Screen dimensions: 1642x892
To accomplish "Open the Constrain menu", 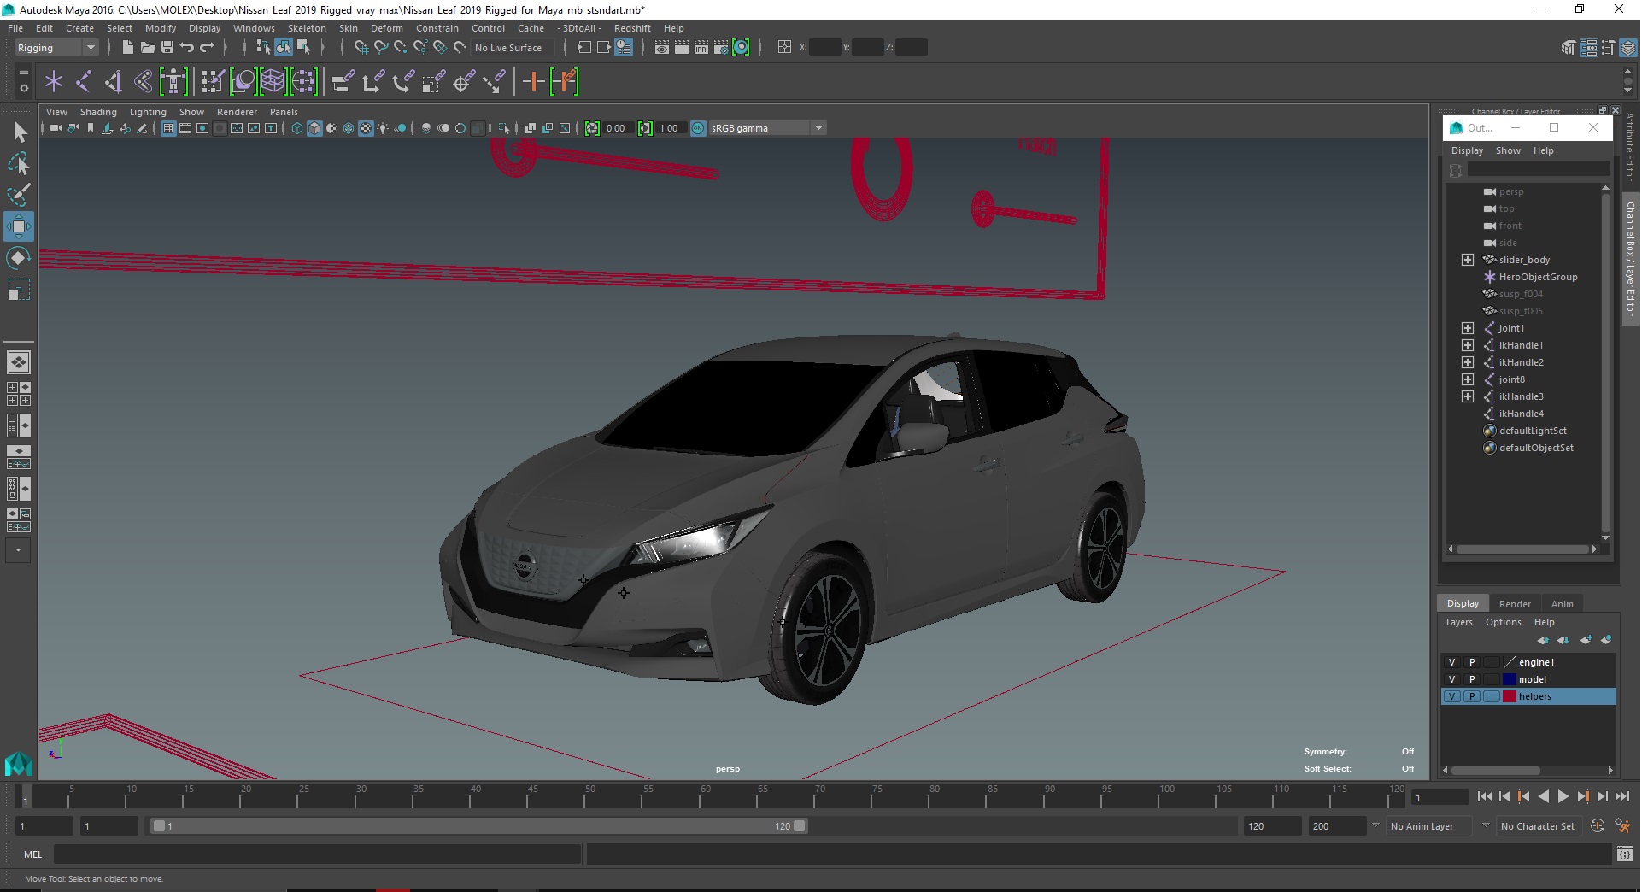I will (437, 28).
